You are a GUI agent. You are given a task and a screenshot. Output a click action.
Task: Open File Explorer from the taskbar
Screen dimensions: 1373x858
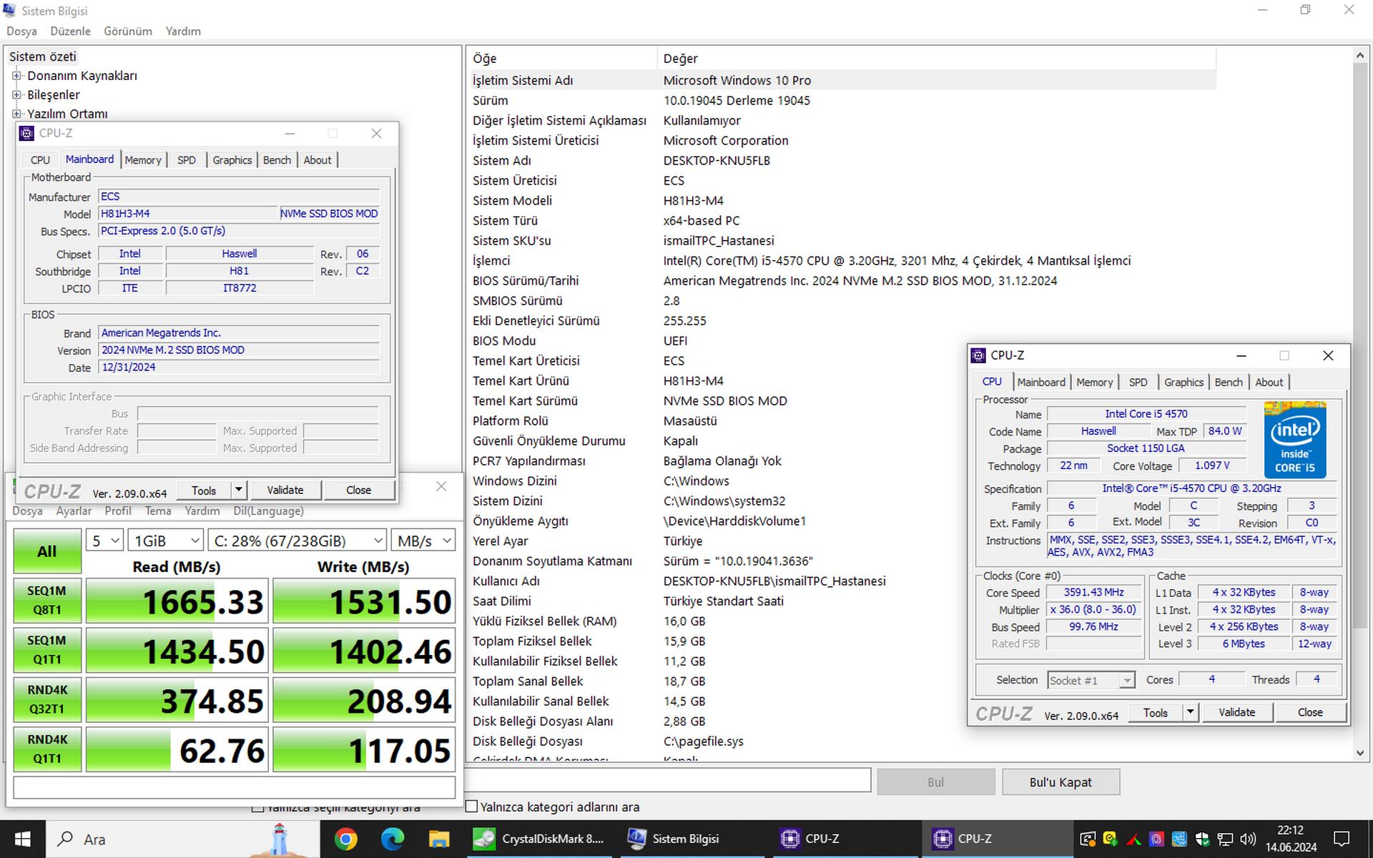[438, 839]
